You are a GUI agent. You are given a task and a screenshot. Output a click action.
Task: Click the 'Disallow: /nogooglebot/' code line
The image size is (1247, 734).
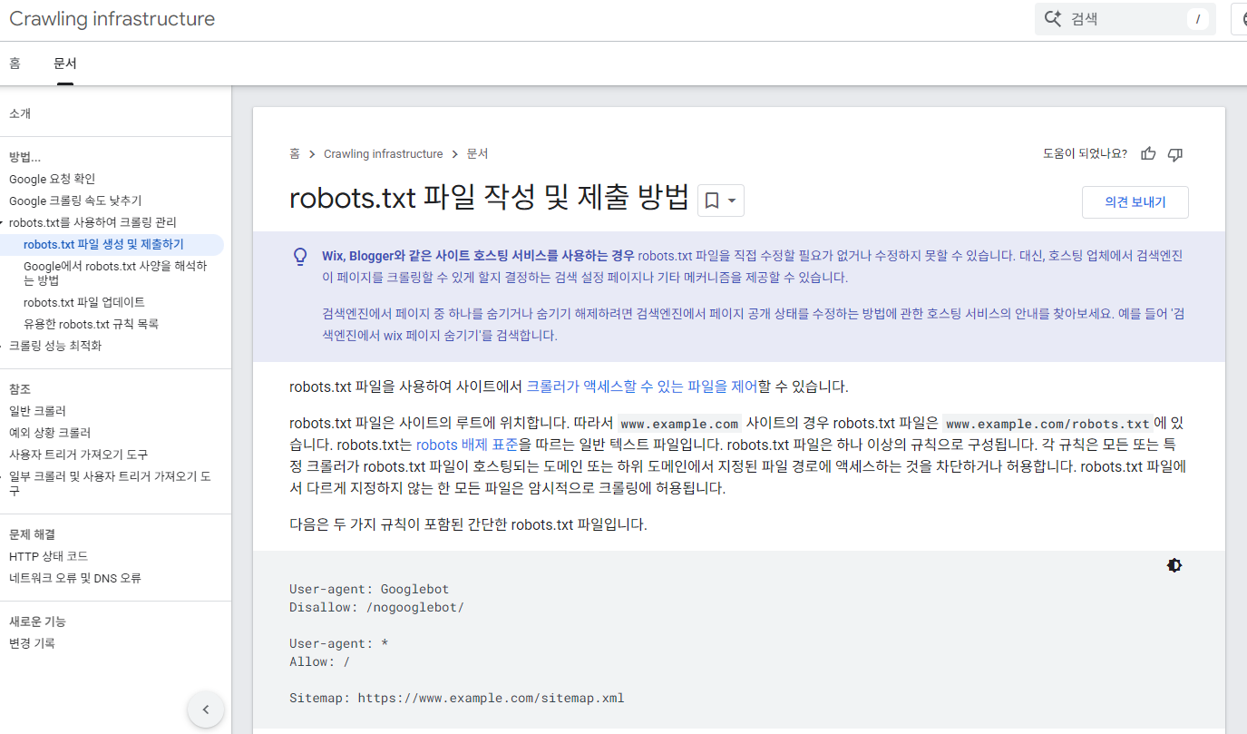(376, 607)
